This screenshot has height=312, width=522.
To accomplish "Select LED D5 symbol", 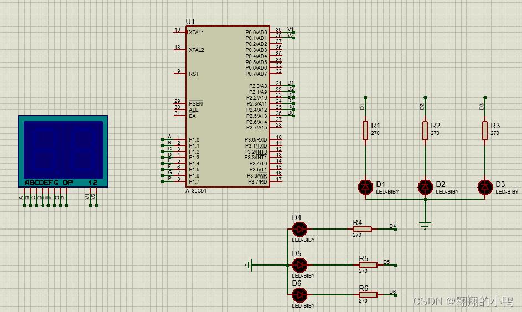I will (299, 265).
